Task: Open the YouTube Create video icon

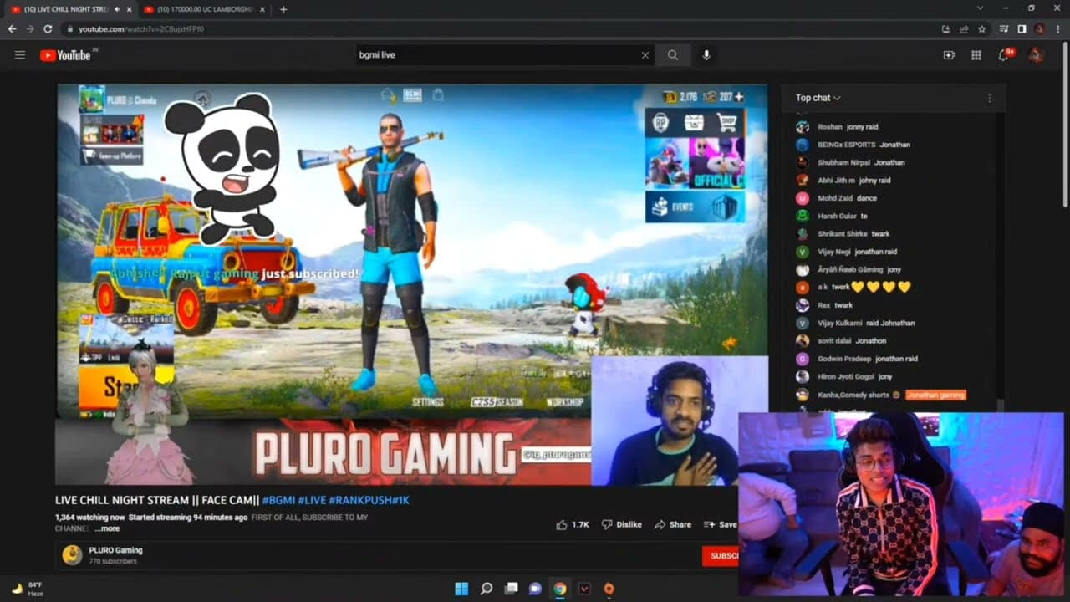Action: point(949,55)
